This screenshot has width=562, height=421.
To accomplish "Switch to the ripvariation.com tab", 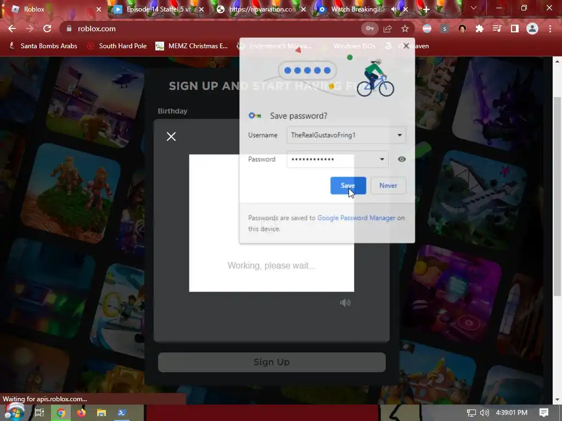I will [262, 9].
